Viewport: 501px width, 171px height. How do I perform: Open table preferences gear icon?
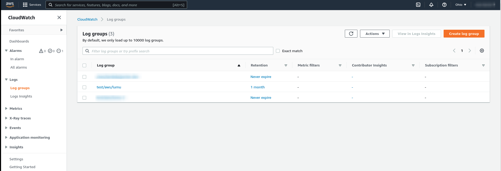[482, 51]
